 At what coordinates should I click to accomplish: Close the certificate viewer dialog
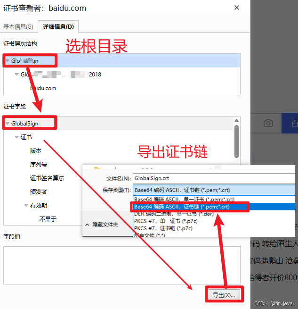point(237,8)
